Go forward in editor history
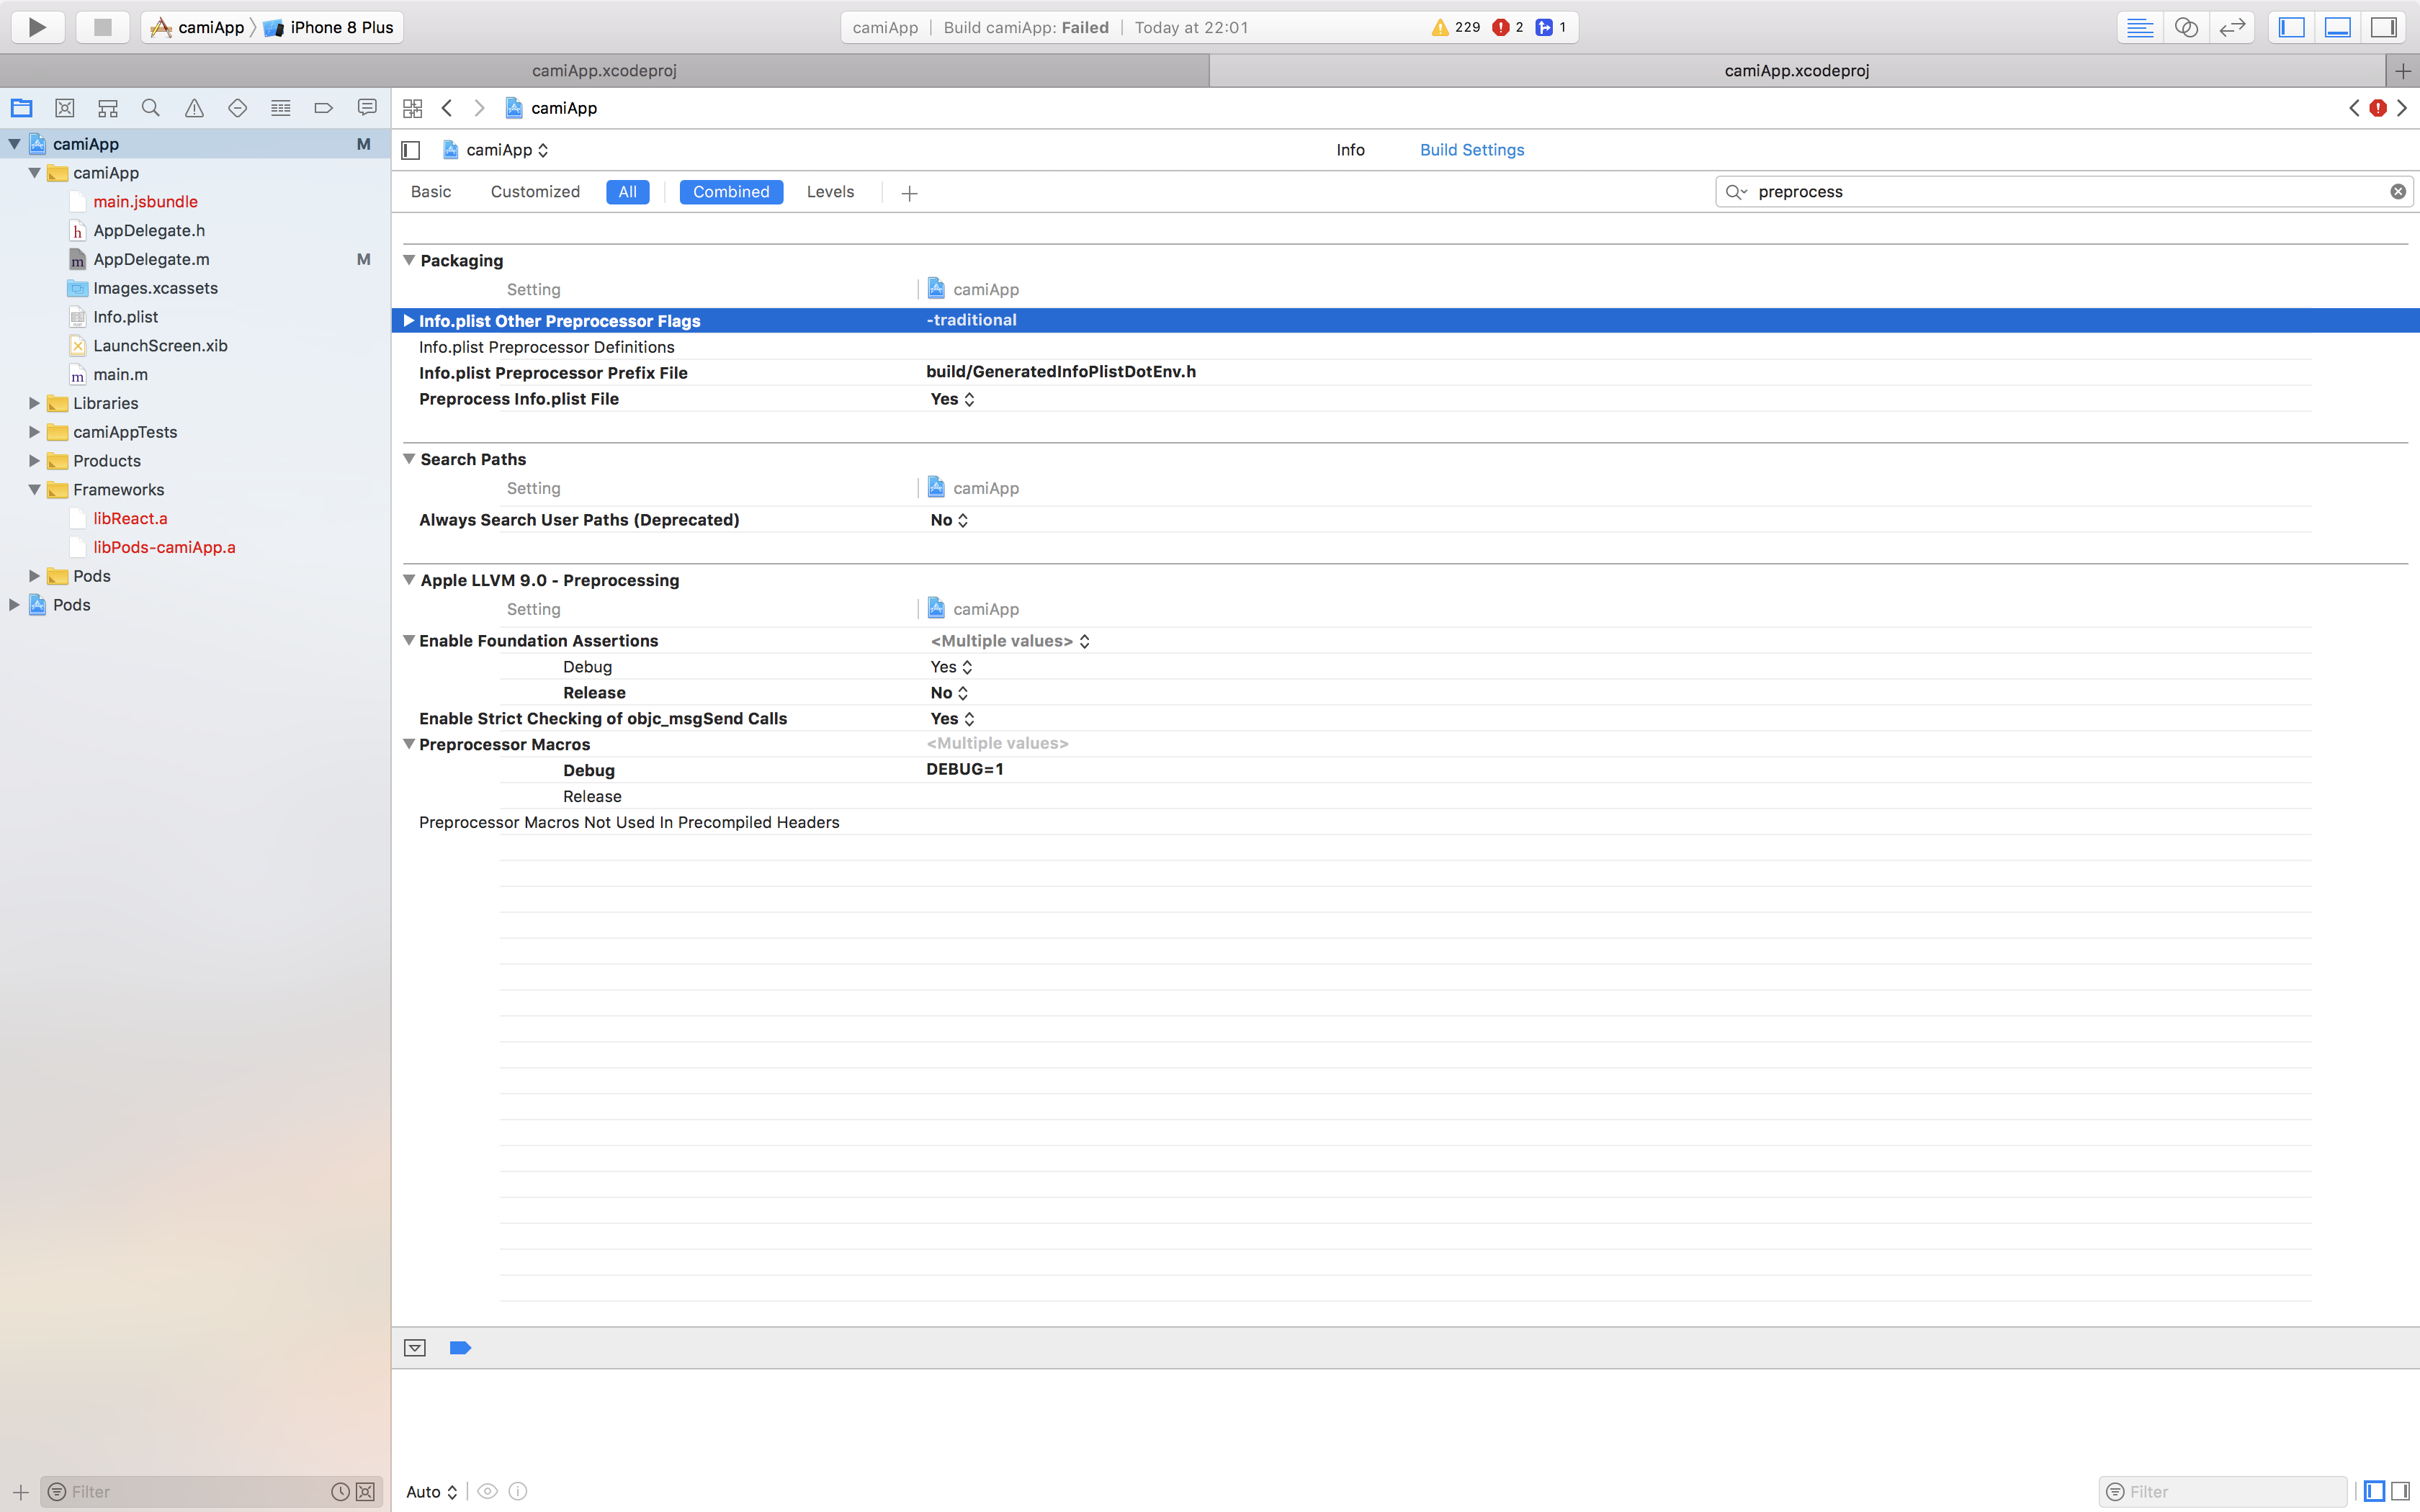This screenshot has width=2420, height=1512. 480,108
